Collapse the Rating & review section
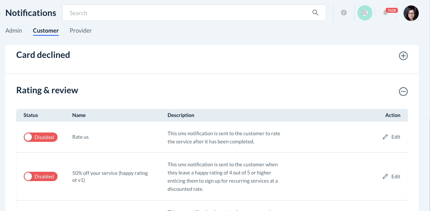Screen dimensions: 430x211 click(403, 92)
